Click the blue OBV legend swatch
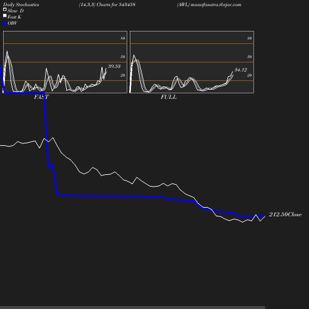309x309 pixels. tap(5, 23)
